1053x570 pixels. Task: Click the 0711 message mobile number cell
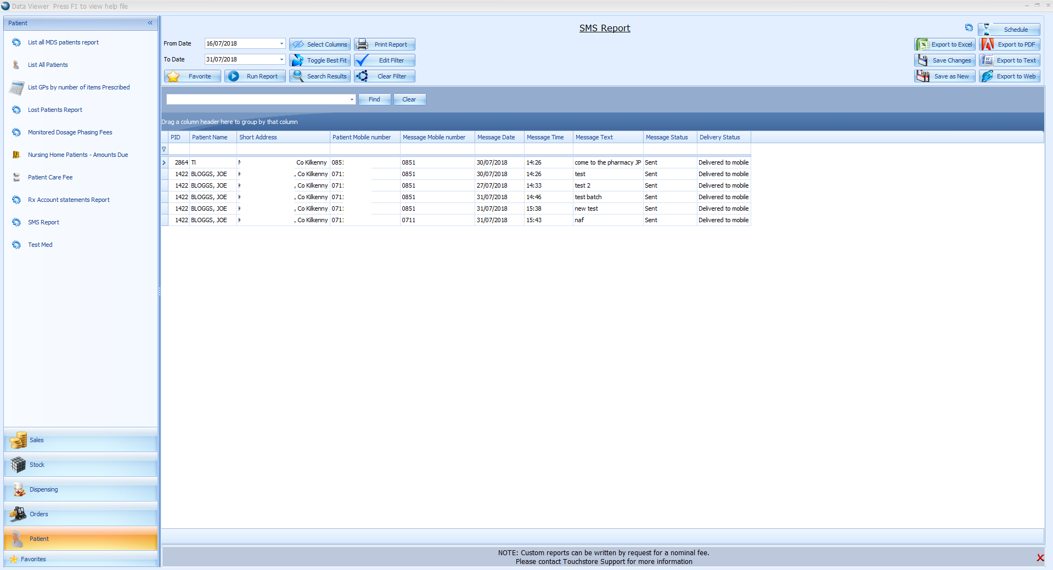coord(437,220)
